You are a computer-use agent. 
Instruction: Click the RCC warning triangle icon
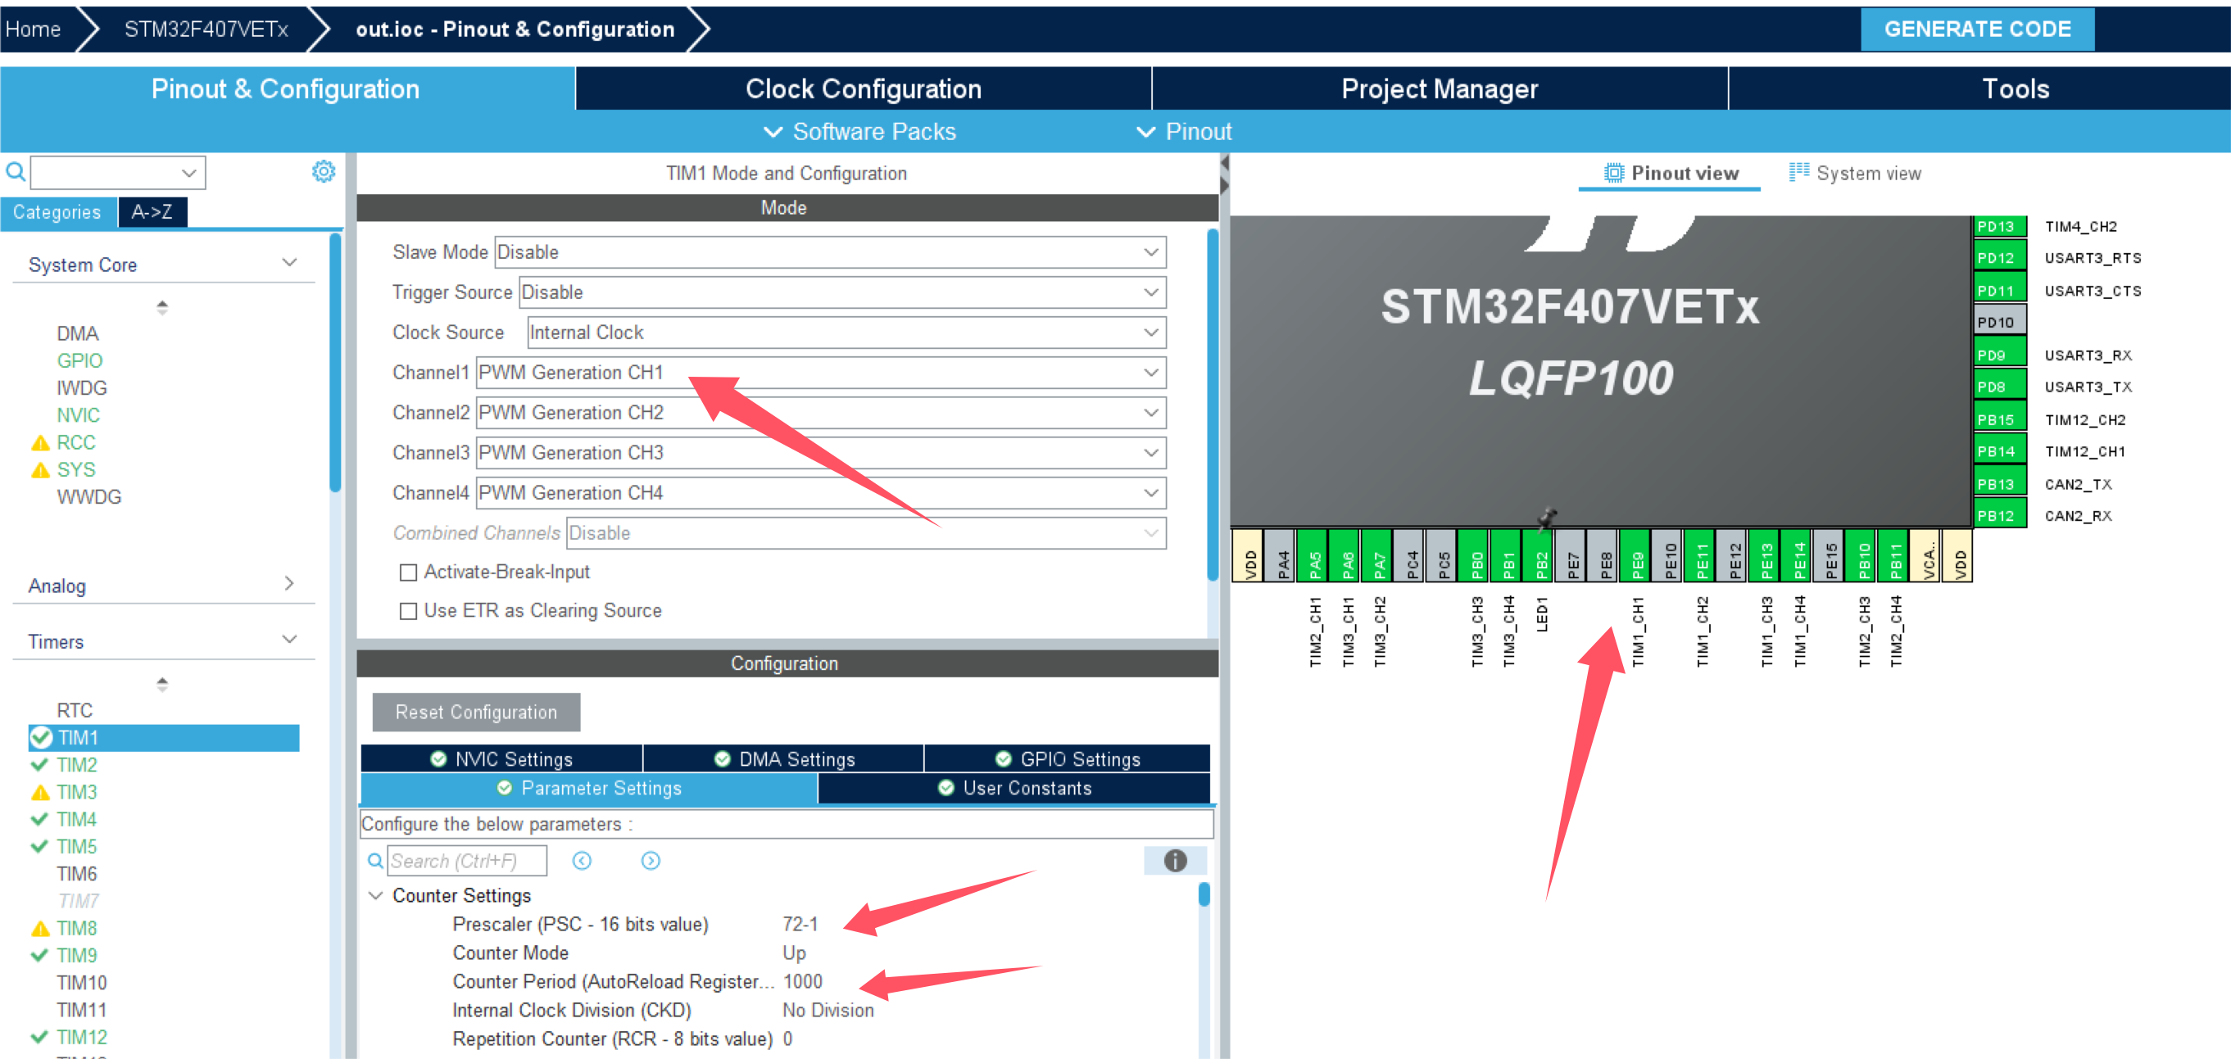[x=40, y=443]
